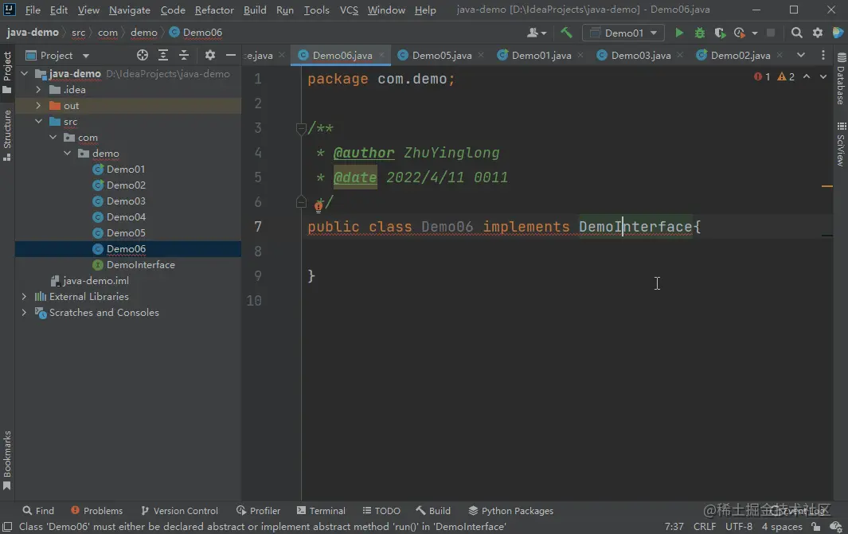The image size is (848, 534).
Task: Open Version Control tool window
Action: click(x=179, y=511)
